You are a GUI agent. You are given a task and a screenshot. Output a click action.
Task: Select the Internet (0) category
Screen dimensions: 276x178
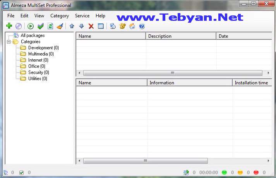[x=38, y=60]
